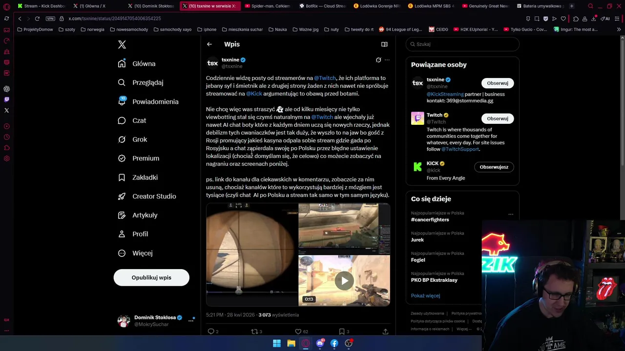This screenshot has width=625, height=351.
Task: Open Premium in the X navigation
Action: tap(139, 158)
